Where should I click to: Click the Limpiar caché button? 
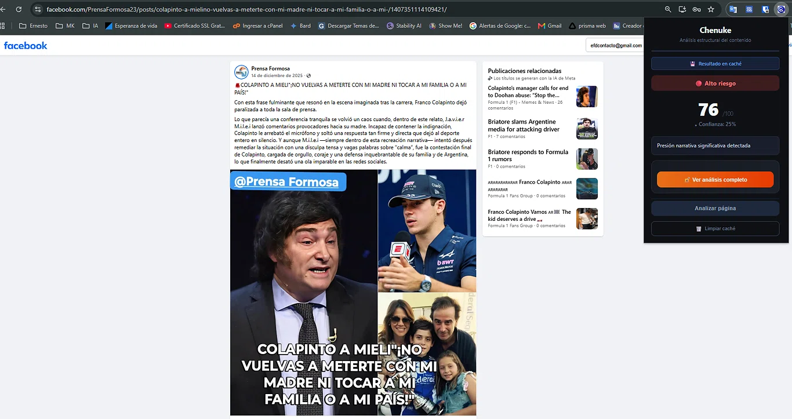click(715, 228)
